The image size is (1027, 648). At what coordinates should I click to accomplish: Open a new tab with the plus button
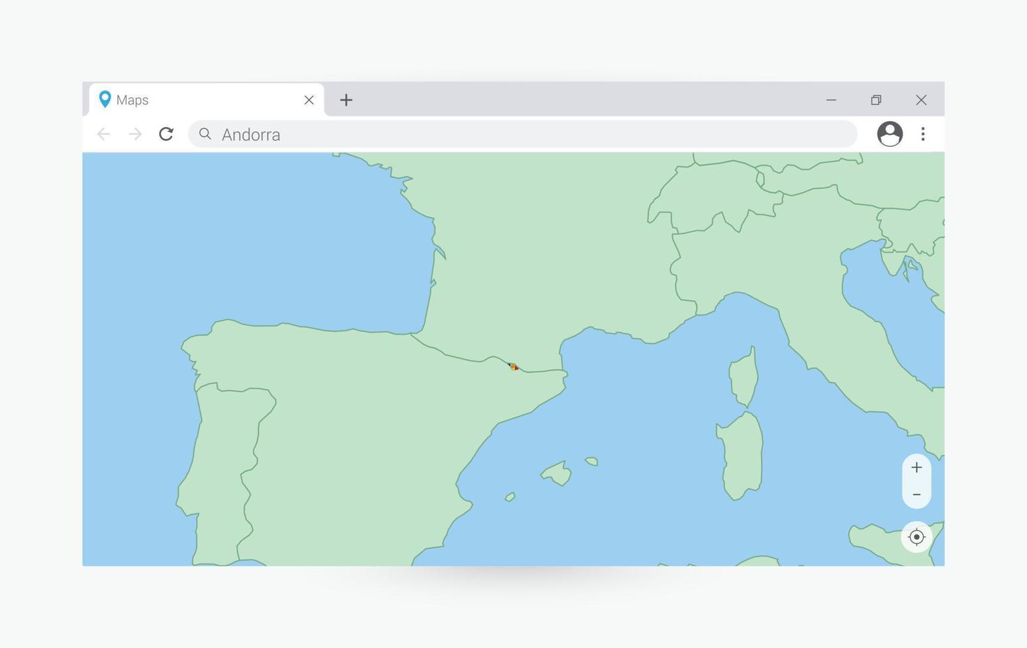tap(346, 100)
